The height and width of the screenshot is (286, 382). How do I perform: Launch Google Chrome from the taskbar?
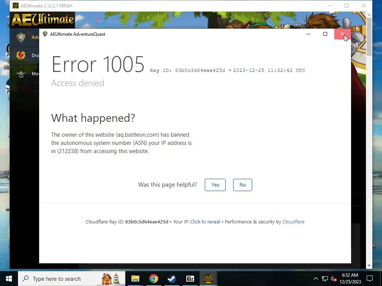click(x=153, y=279)
